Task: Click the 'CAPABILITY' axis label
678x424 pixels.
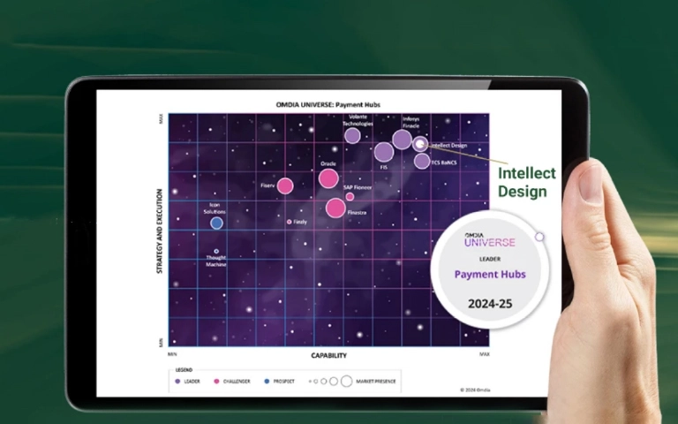Action: (x=328, y=356)
